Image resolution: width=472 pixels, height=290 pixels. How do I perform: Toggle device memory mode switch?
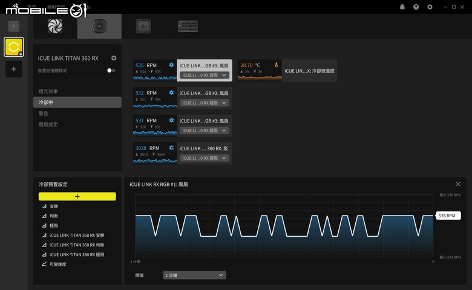(111, 70)
